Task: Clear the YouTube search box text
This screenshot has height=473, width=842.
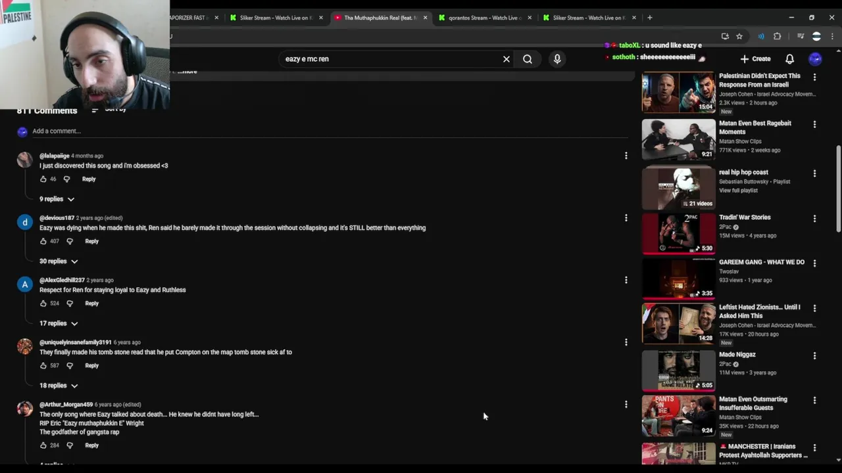Action: coord(507,59)
